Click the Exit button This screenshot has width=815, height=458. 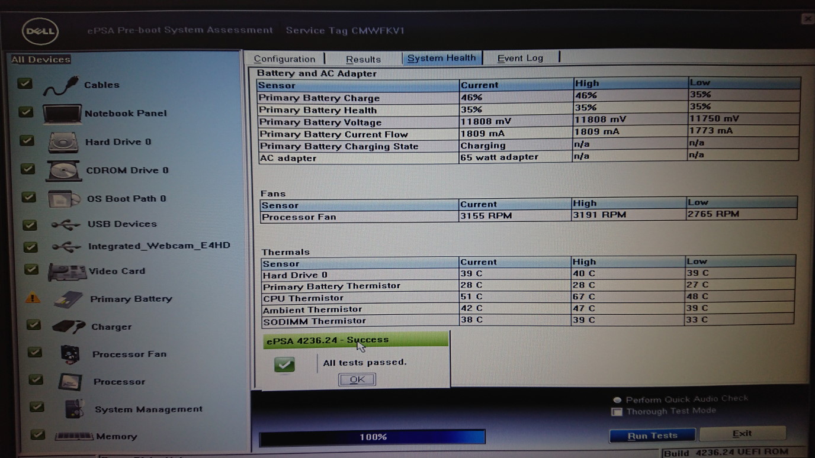click(742, 434)
